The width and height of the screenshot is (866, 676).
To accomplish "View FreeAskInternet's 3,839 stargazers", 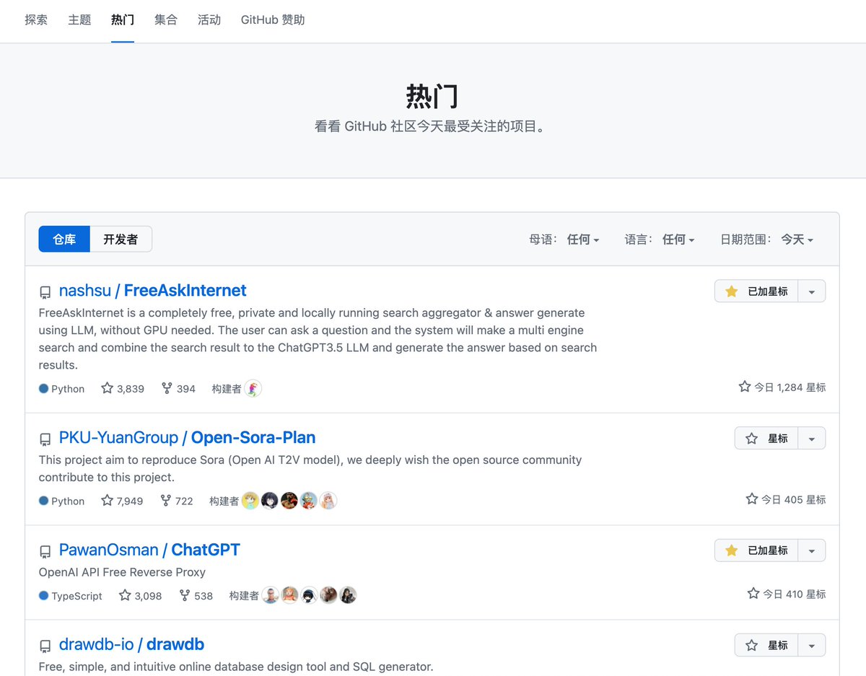I will [123, 388].
